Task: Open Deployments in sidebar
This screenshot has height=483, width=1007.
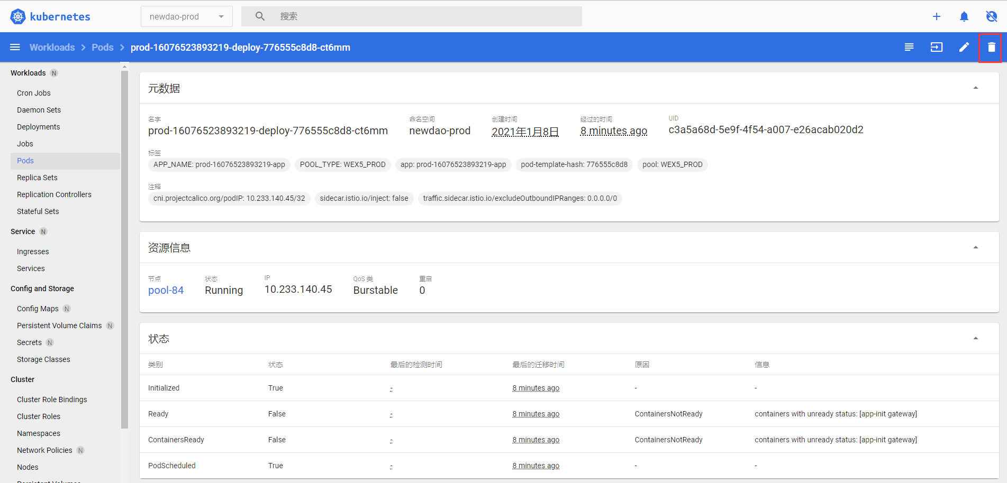Action: (x=38, y=127)
